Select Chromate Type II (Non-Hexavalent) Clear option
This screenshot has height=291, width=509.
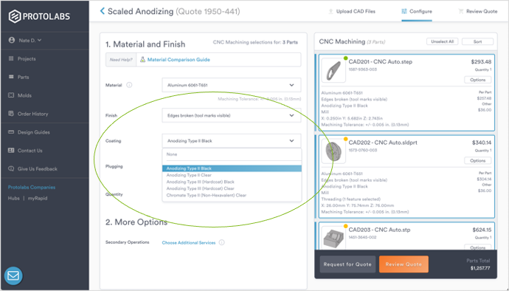coord(207,196)
